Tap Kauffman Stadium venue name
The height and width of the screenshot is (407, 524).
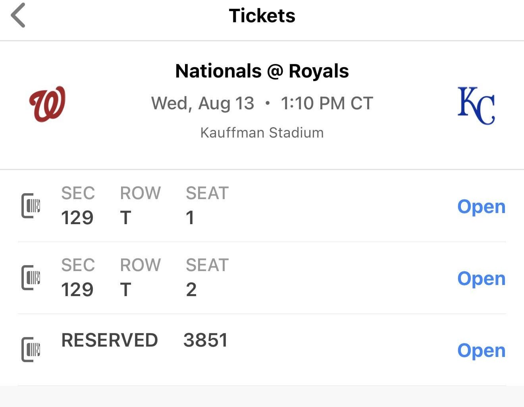(x=262, y=132)
